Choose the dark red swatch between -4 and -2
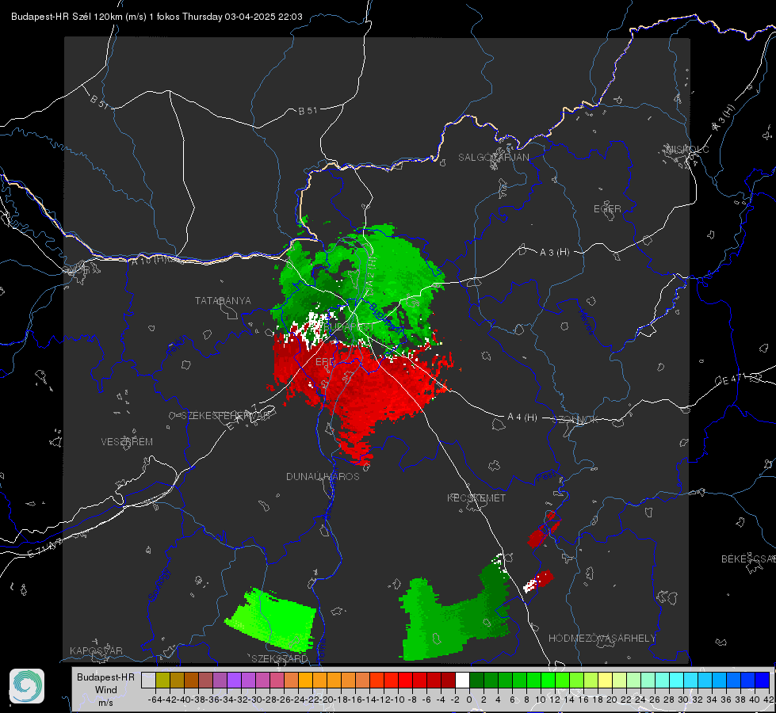Image resolution: width=776 pixels, height=713 pixels. tap(448, 681)
